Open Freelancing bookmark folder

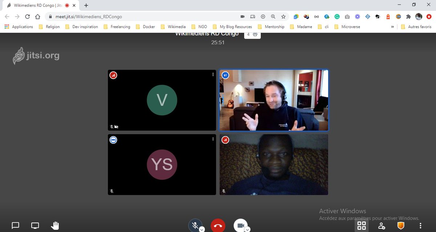click(117, 27)
